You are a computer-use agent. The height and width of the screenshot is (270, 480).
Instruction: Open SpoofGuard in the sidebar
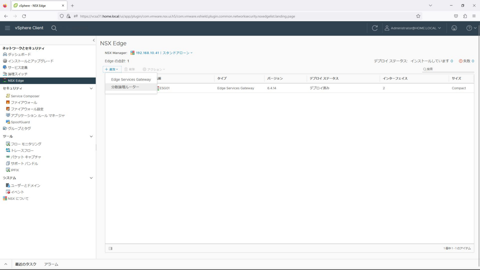20,122
